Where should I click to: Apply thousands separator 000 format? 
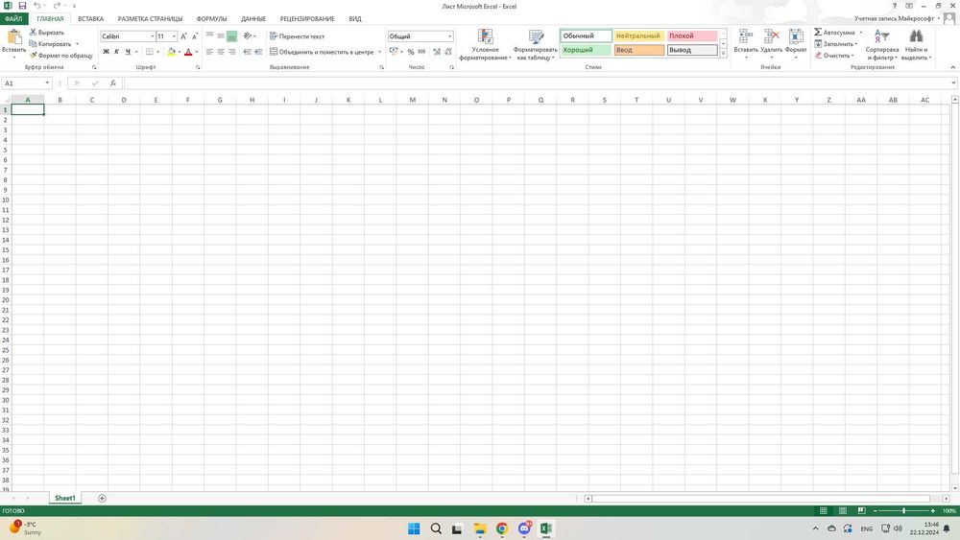(x=421, y=52)
